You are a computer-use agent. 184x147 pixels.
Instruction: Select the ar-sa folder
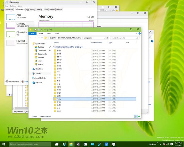tap(59, 51)
